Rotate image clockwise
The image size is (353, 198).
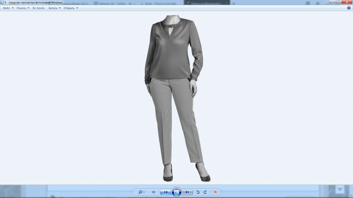205,192
